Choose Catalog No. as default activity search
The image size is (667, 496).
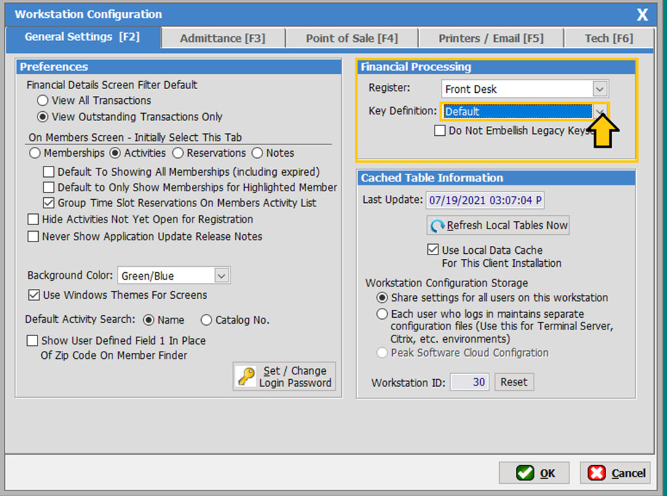tap(206, 320)
